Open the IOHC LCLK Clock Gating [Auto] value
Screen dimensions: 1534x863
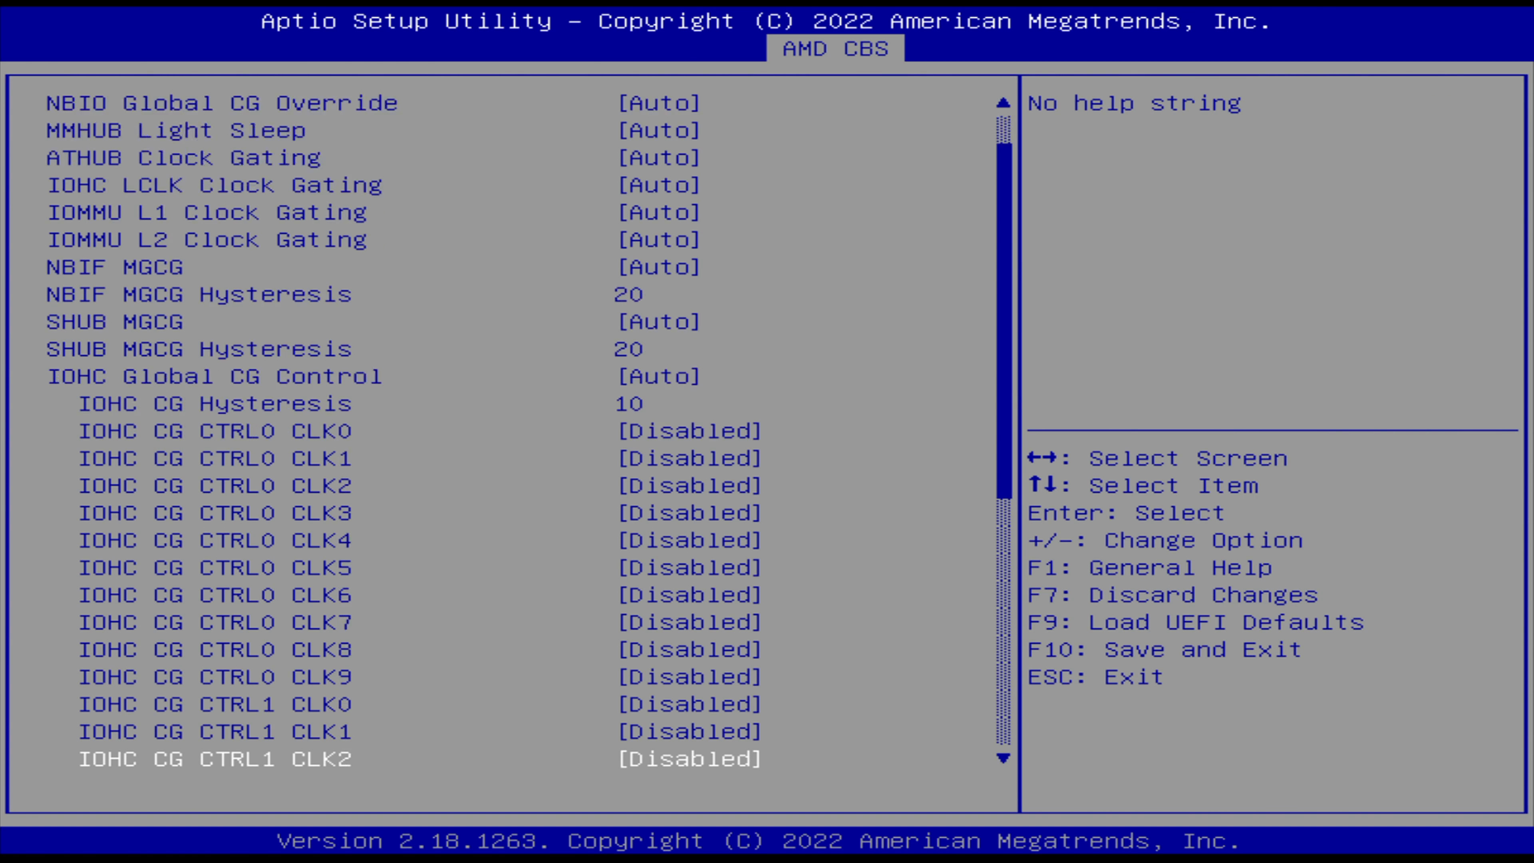point(659,185)
